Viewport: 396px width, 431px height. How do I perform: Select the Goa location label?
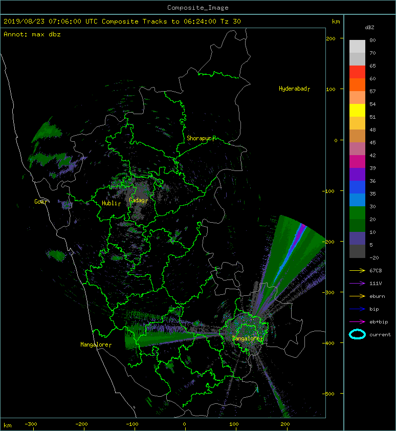(x=40, y=202)
